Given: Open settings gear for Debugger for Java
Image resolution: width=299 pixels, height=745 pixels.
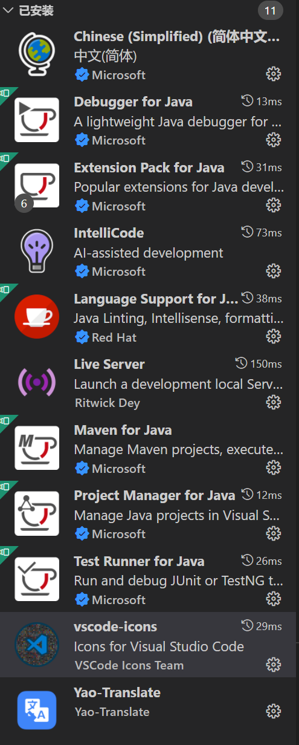Looking at the screenshot, I should [x=274, y=140].
